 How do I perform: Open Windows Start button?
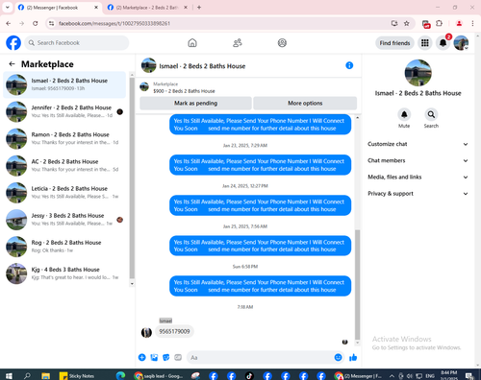(x=9, y=376)
